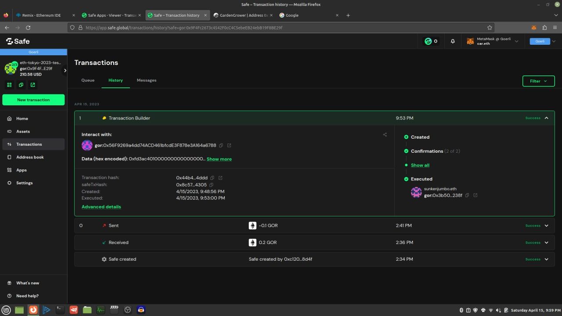Reload the current page
The height and width of the screenshot is (316, 562).
pos(28,27)
